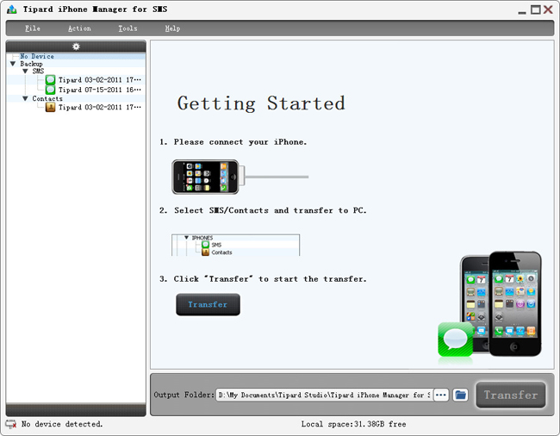This screenshot has height=436, width=560.
Task: Click the gear icon above device tree
Action: coord(76,47)
